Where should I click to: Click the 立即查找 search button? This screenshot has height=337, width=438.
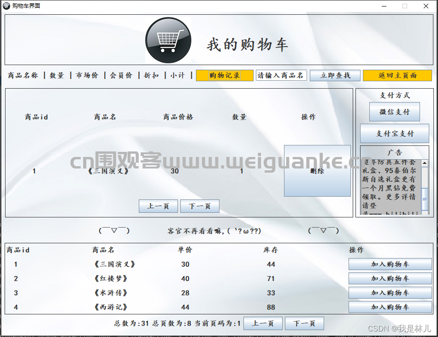(x=335, y=76)
